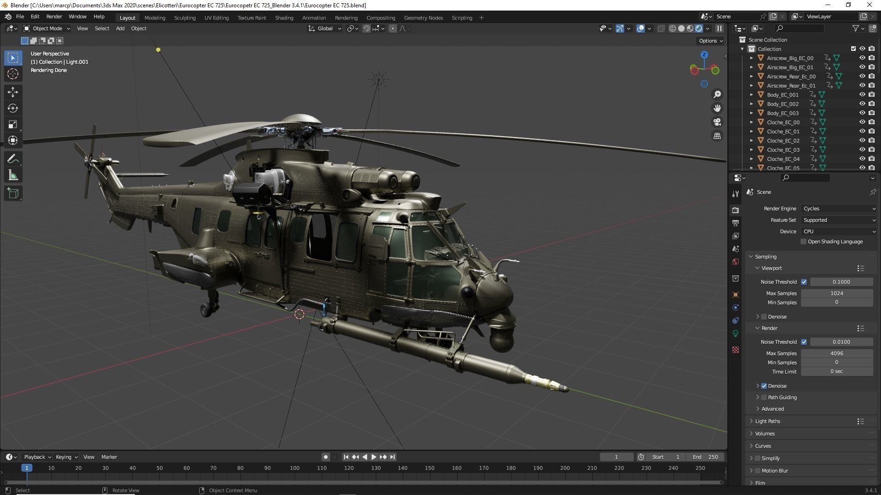Open the Render menu
881x495 pixels.
click(x=54, y=16)
